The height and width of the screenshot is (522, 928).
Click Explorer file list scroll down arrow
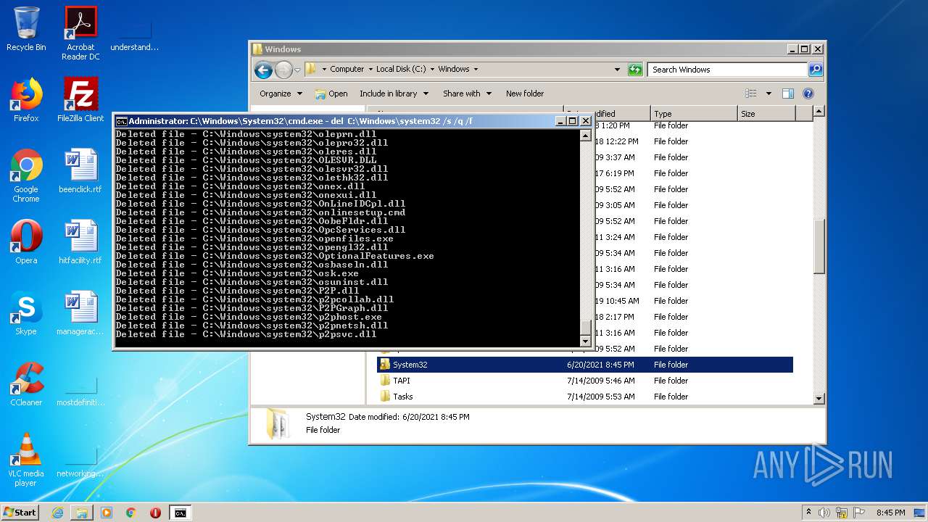coord(819,398)
